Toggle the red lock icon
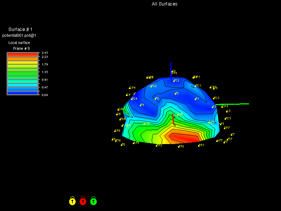 point(83,201)
